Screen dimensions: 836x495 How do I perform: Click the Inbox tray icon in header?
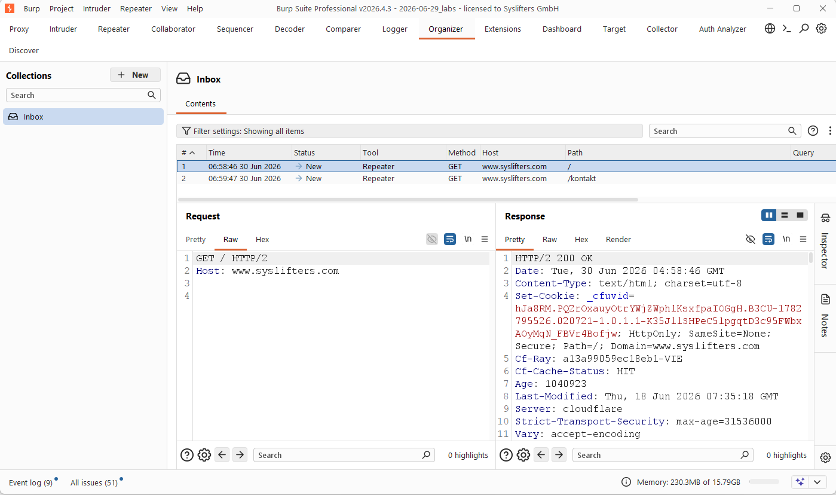coord(183,79)
